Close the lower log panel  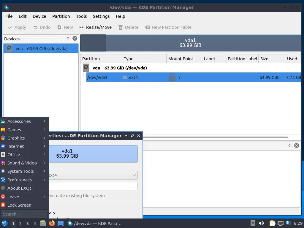(x=297, y=145)
